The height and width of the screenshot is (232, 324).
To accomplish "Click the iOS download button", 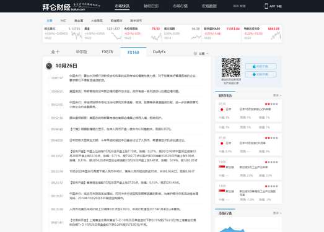I will pos(261,66).
